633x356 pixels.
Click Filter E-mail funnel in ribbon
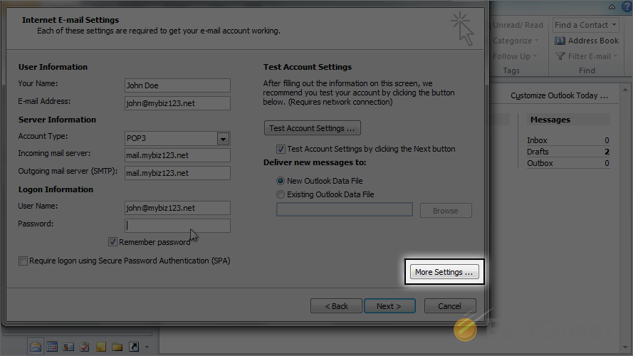coord(560,56)
